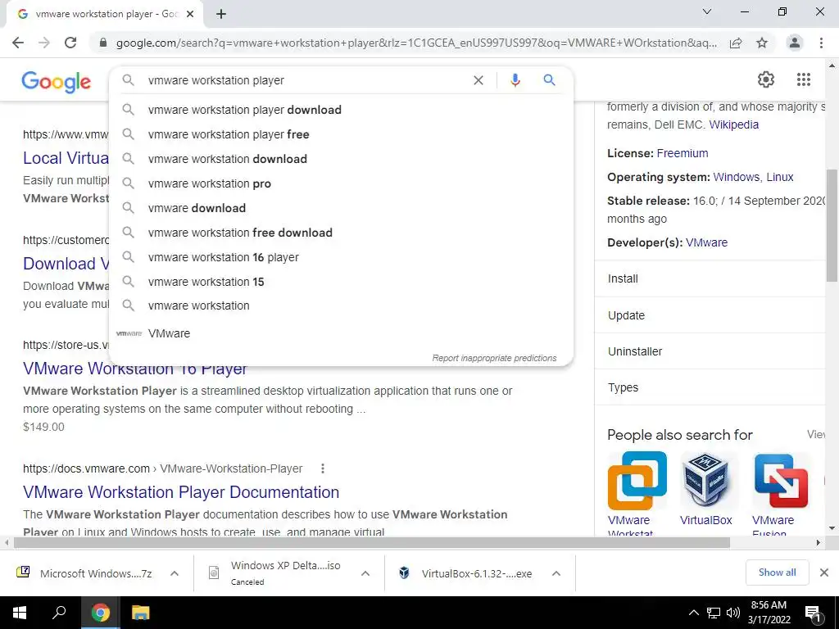Choose suggestion vmware workstation player free
The height and width of the screenshot is (629, 839).
click(341, 134)
